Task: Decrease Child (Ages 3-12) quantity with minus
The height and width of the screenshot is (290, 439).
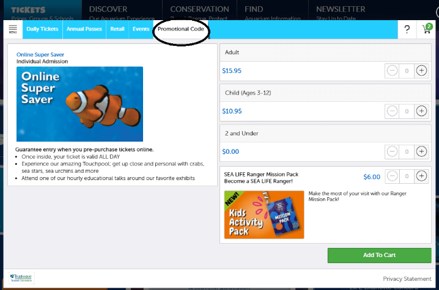Action: click(x=392, y=111)
